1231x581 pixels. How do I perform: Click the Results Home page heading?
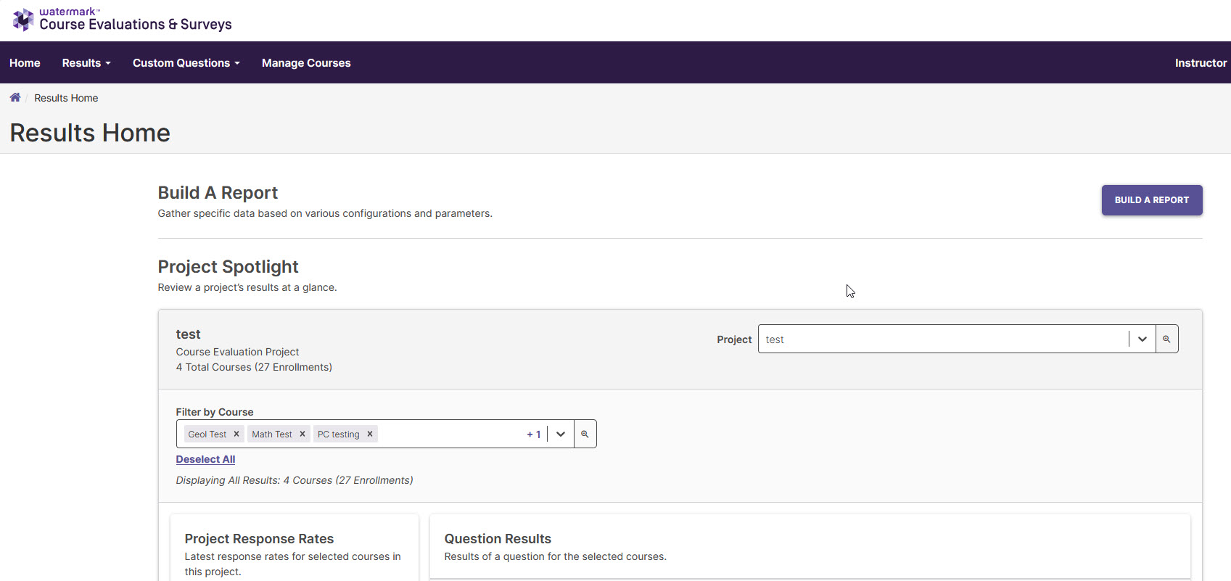coord(90,133)
